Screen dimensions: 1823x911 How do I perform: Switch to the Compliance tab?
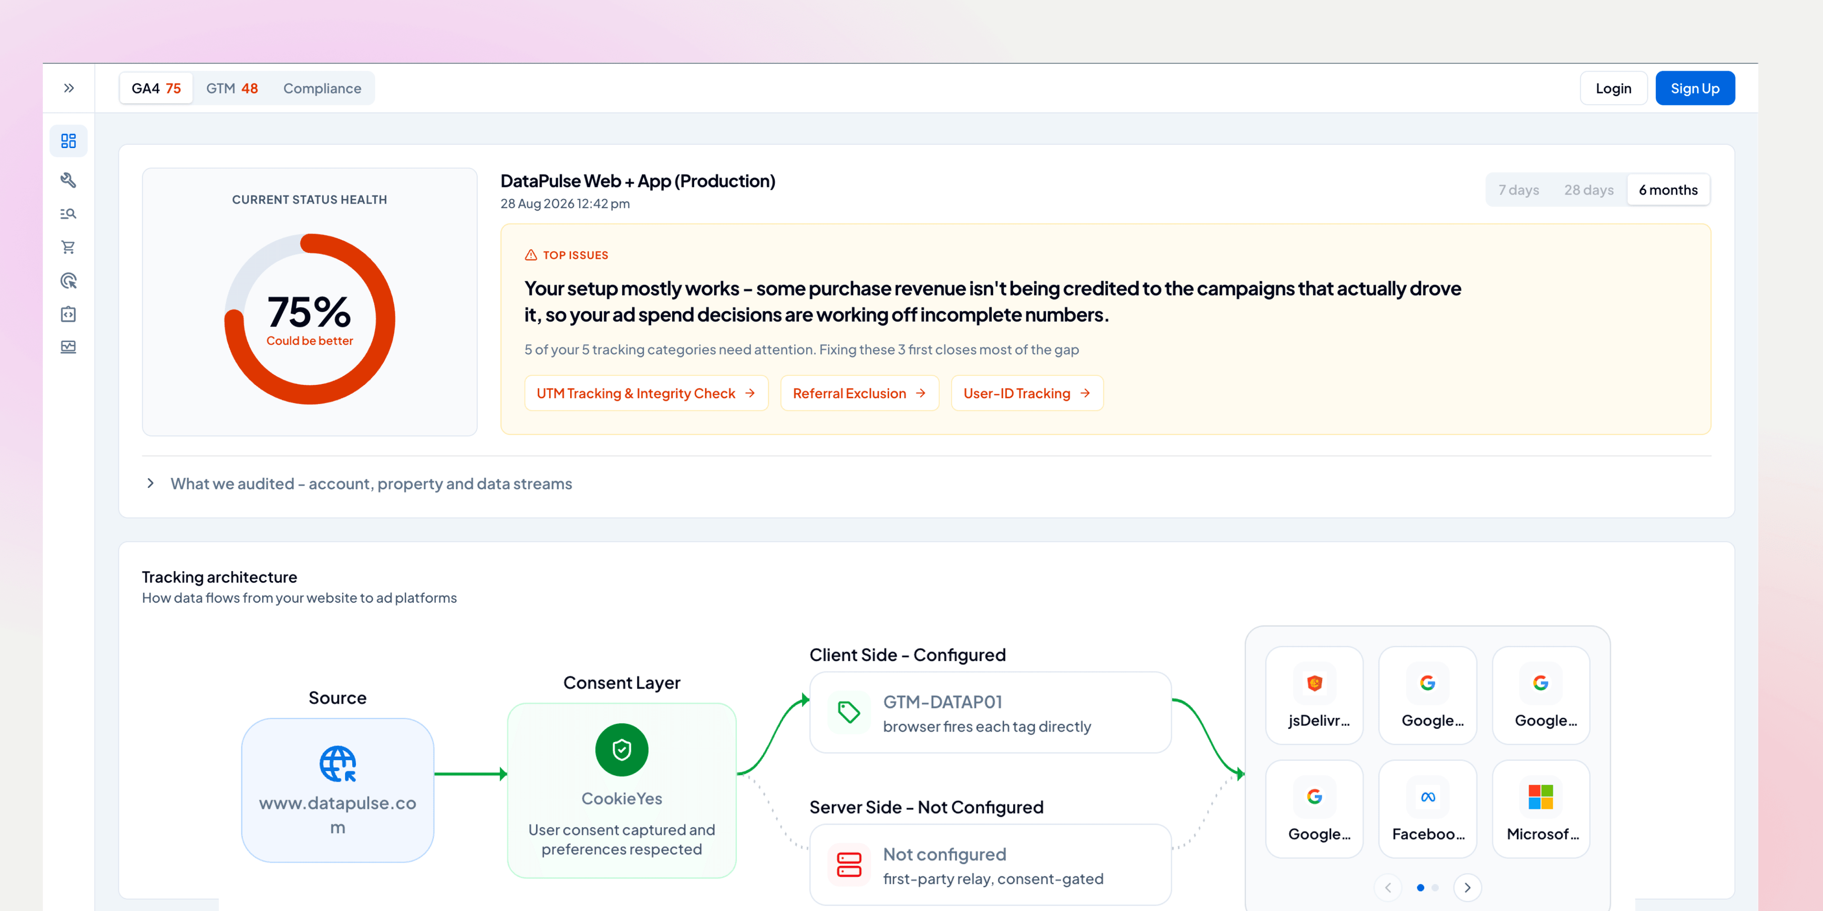[x=322, y=88]
